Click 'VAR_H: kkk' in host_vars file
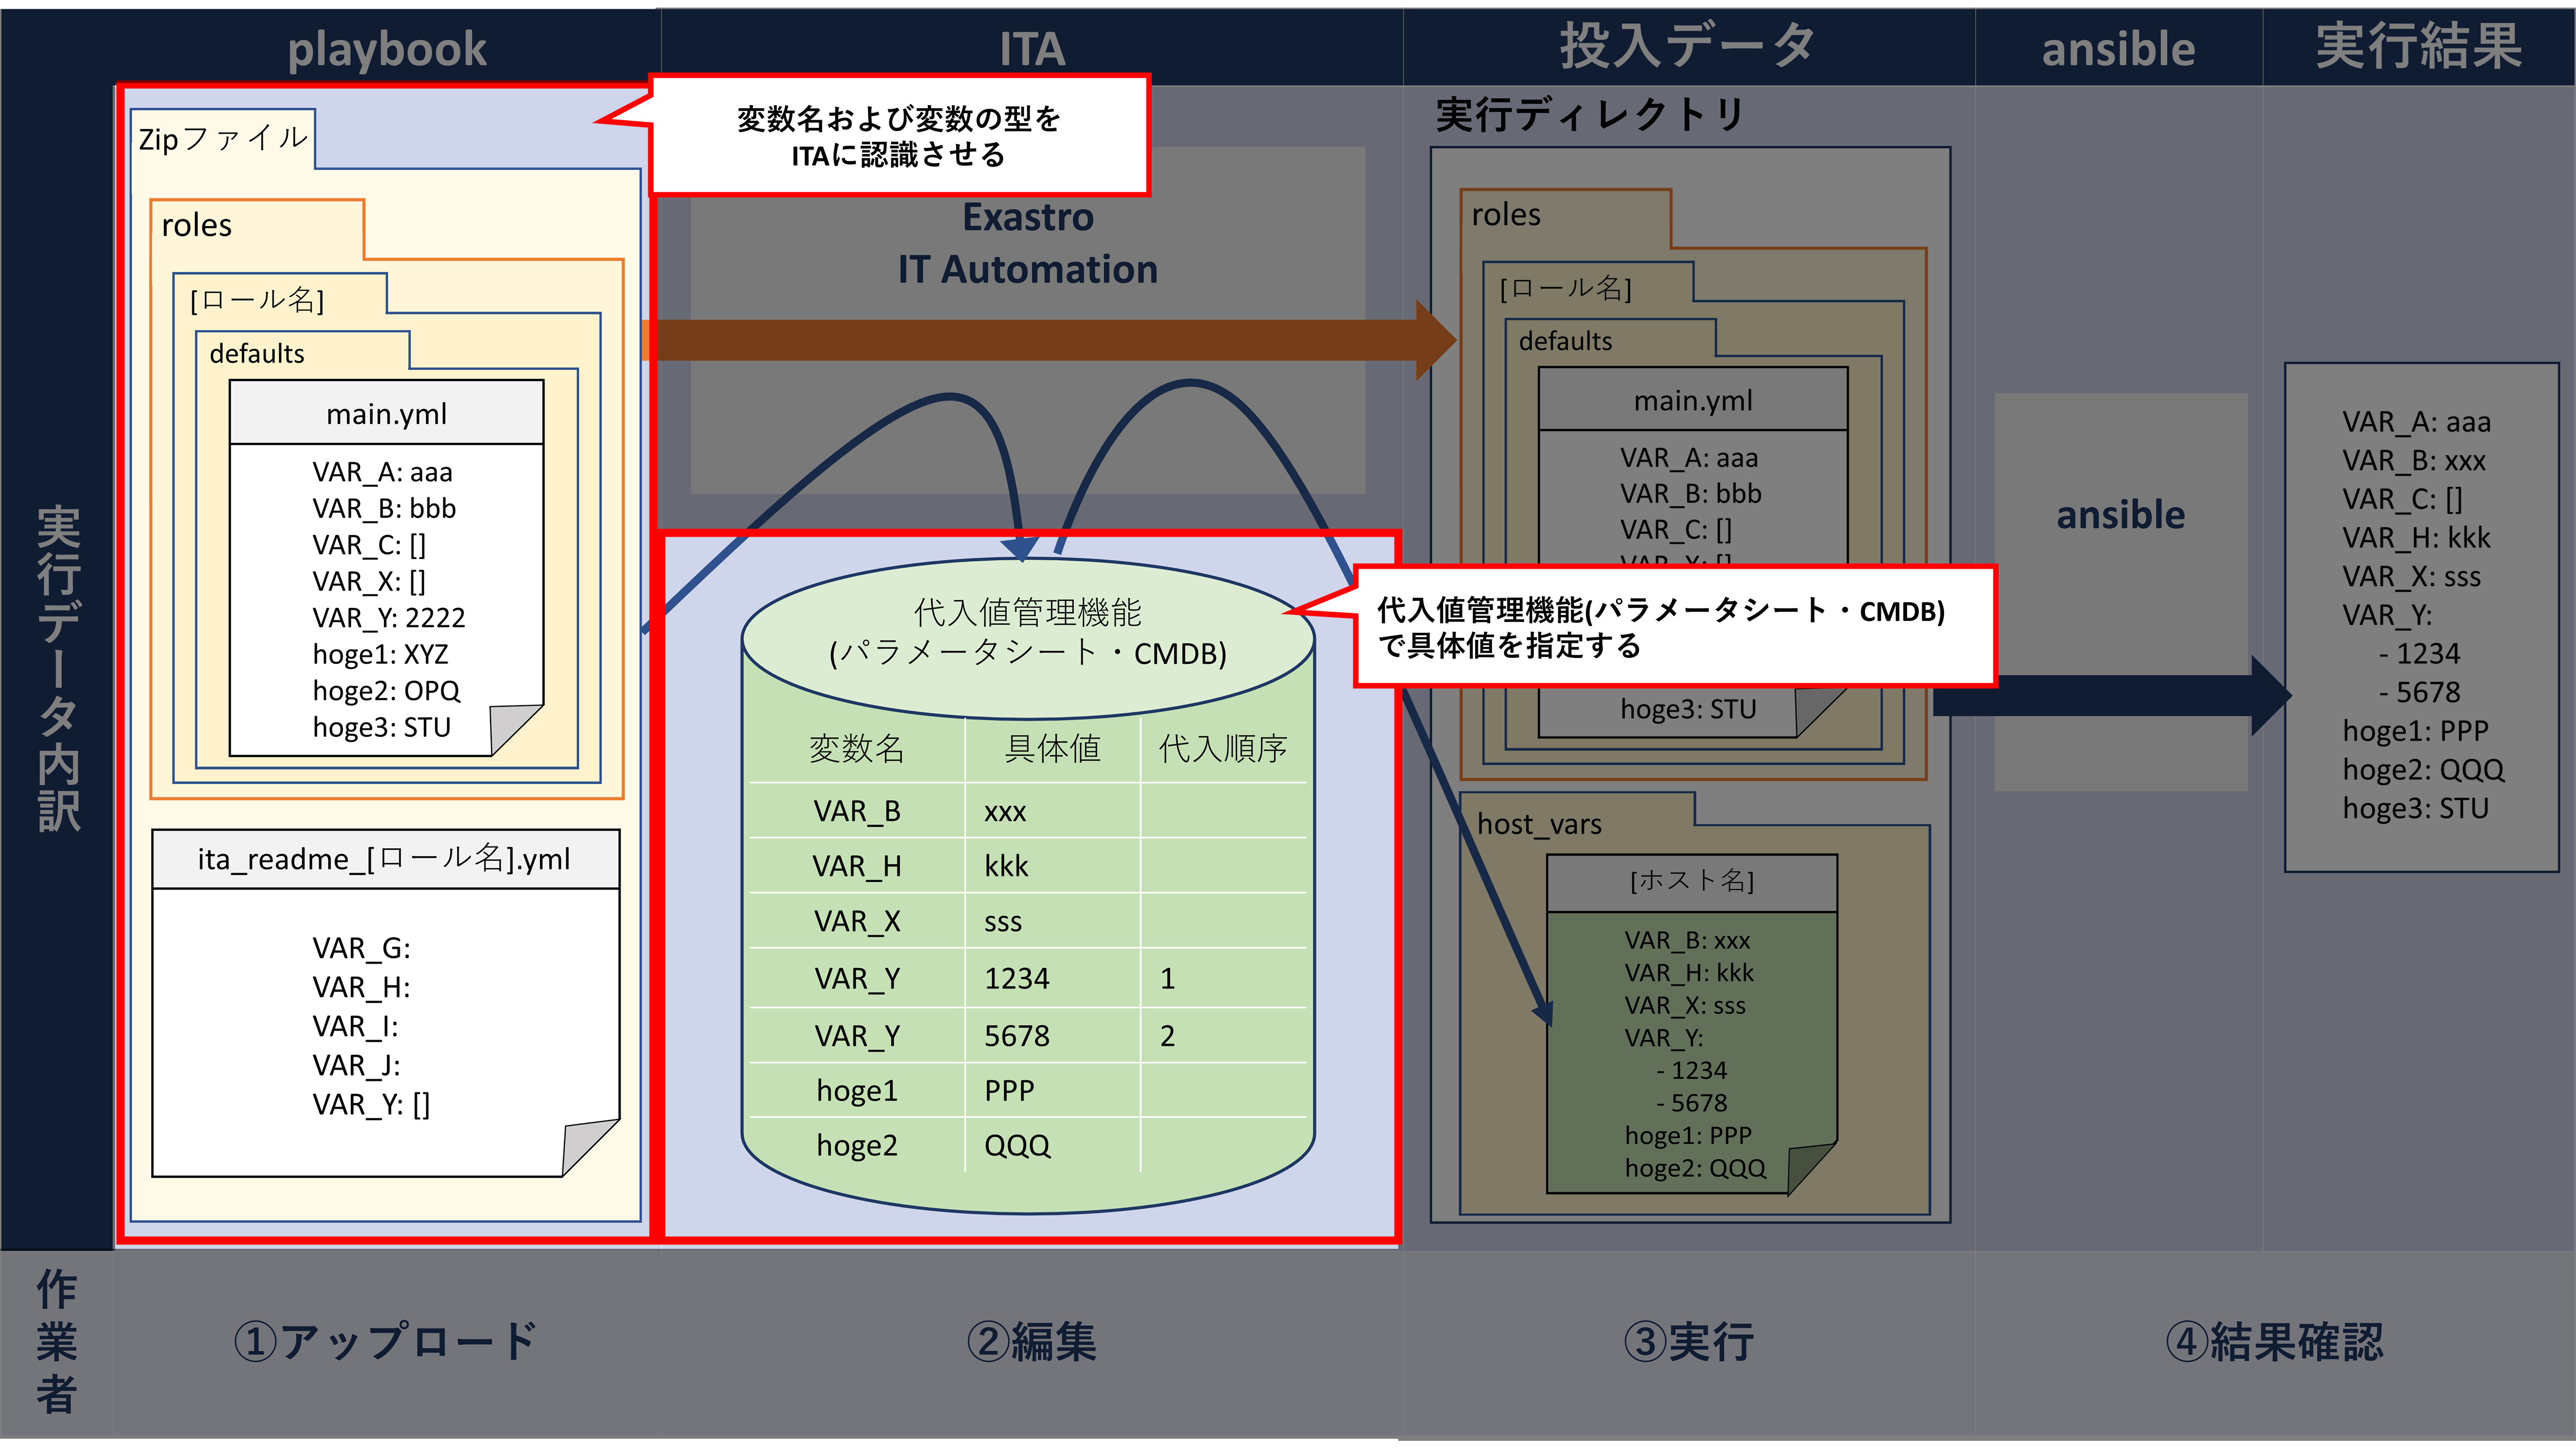The image size is (2576, 1449). (1689, 972)
